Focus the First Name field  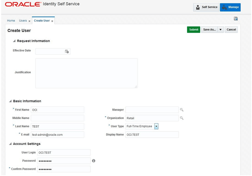[57, 110]
